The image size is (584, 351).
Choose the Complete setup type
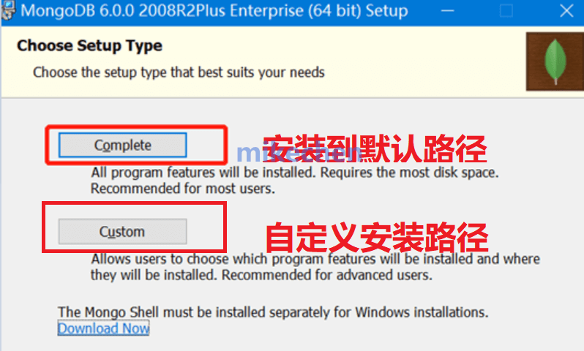pos(122,145)
